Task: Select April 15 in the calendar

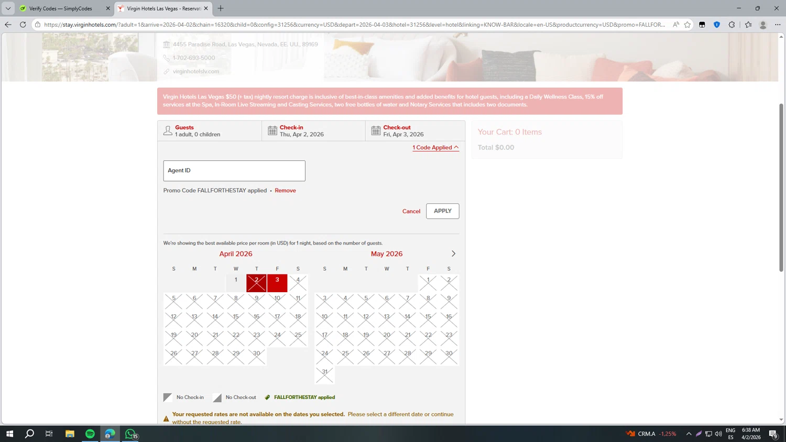Action: click(x=236, y=320)
